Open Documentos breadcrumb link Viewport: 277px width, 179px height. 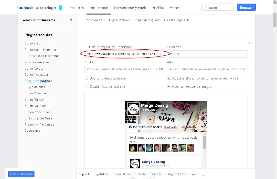click(x=93, y=20)
